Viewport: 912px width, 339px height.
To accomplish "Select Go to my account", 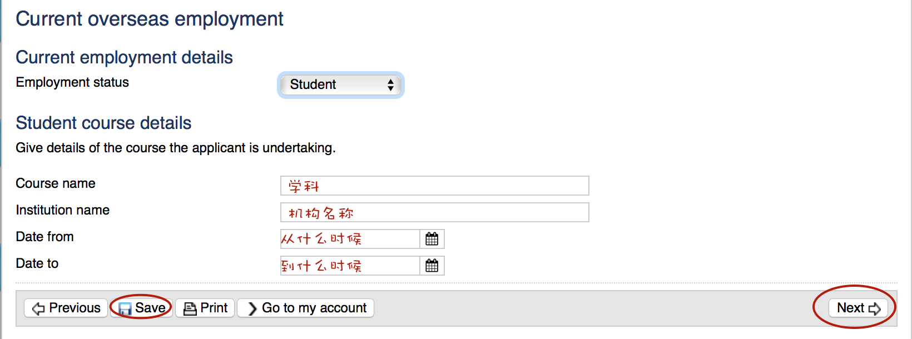I will coord(306,308).
